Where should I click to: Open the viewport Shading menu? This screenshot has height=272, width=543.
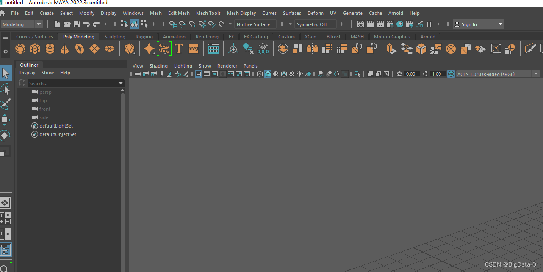point(158,66)
